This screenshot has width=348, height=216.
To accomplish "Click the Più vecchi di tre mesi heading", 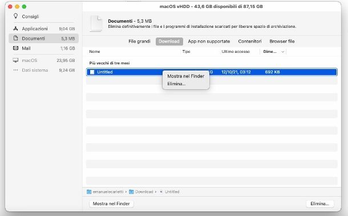I will [110, 63].
